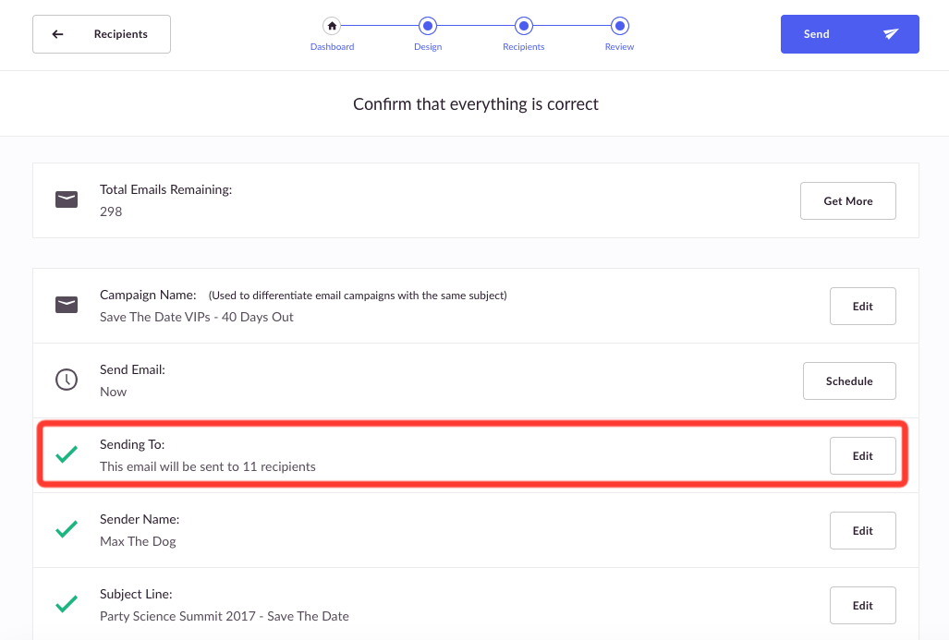The image size is (949, 640).
Task: Go back using the Recipients button
Action: 102,34
